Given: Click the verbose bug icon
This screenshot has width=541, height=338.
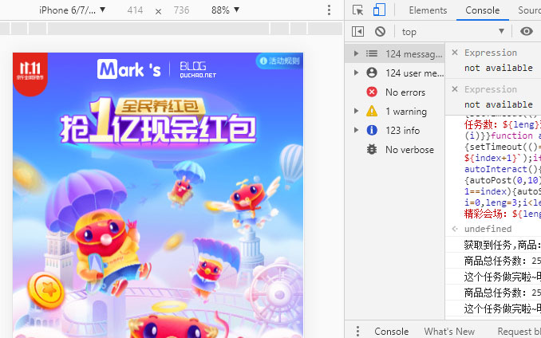Looking at the screenshot, I should pos(372,149).
